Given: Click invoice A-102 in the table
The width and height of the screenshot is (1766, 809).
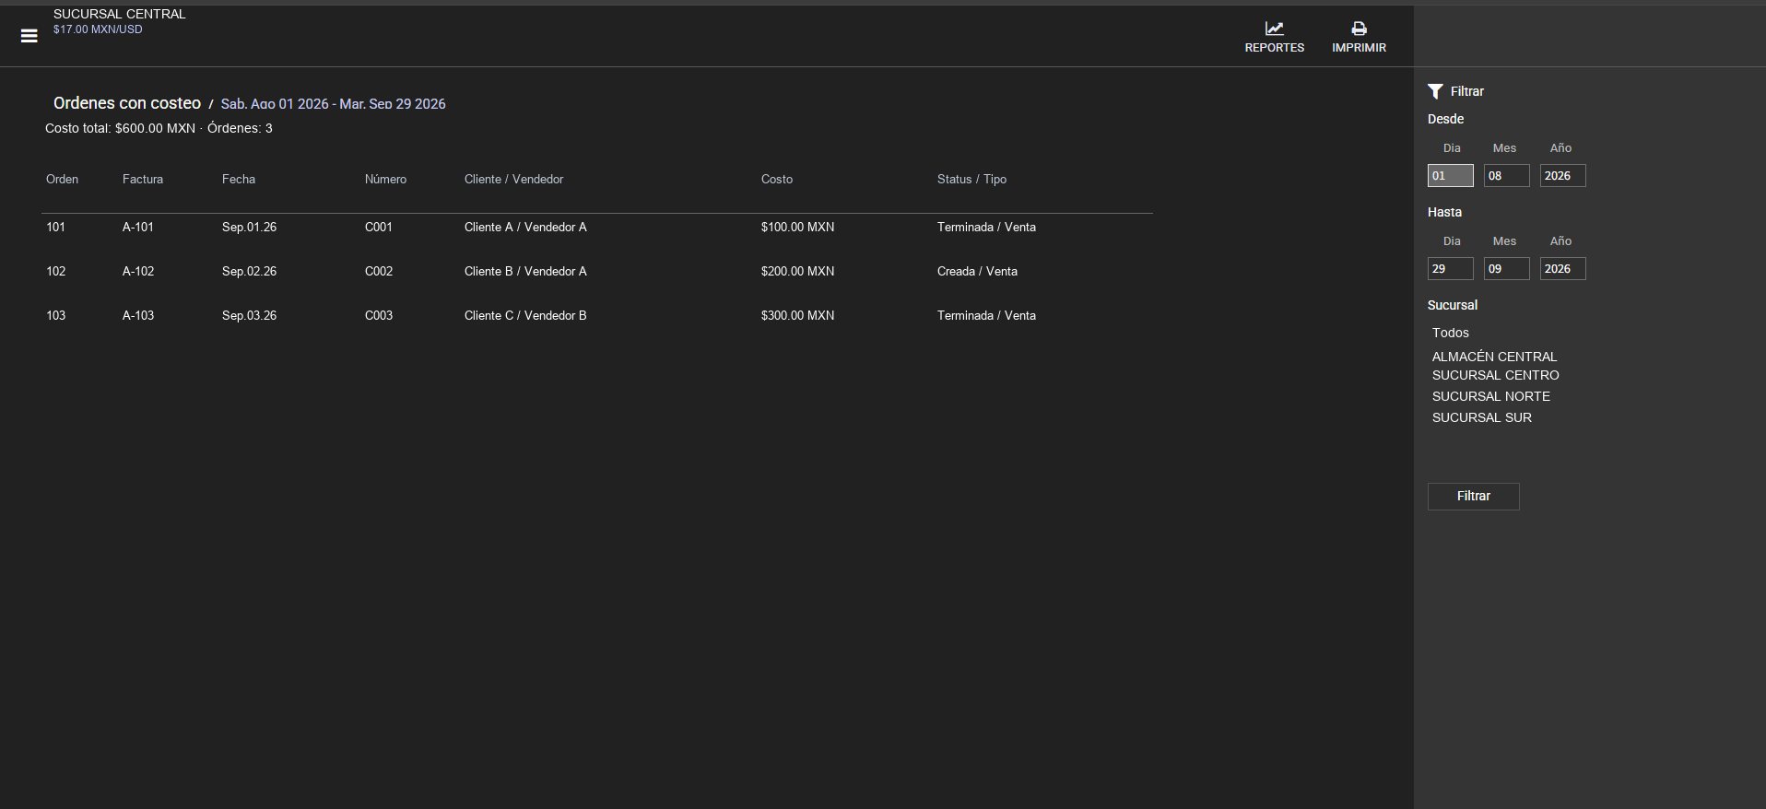Looking at the screenshot, I should coord(138,271).
